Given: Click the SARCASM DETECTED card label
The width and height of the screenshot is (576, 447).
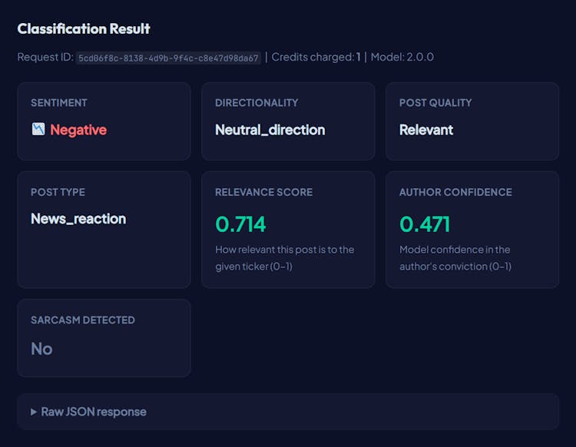Looking at the screenshot, I should pos(83,320).
